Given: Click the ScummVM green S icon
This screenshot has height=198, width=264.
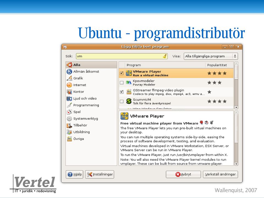Looking at the screenshot, I should 129,101.
